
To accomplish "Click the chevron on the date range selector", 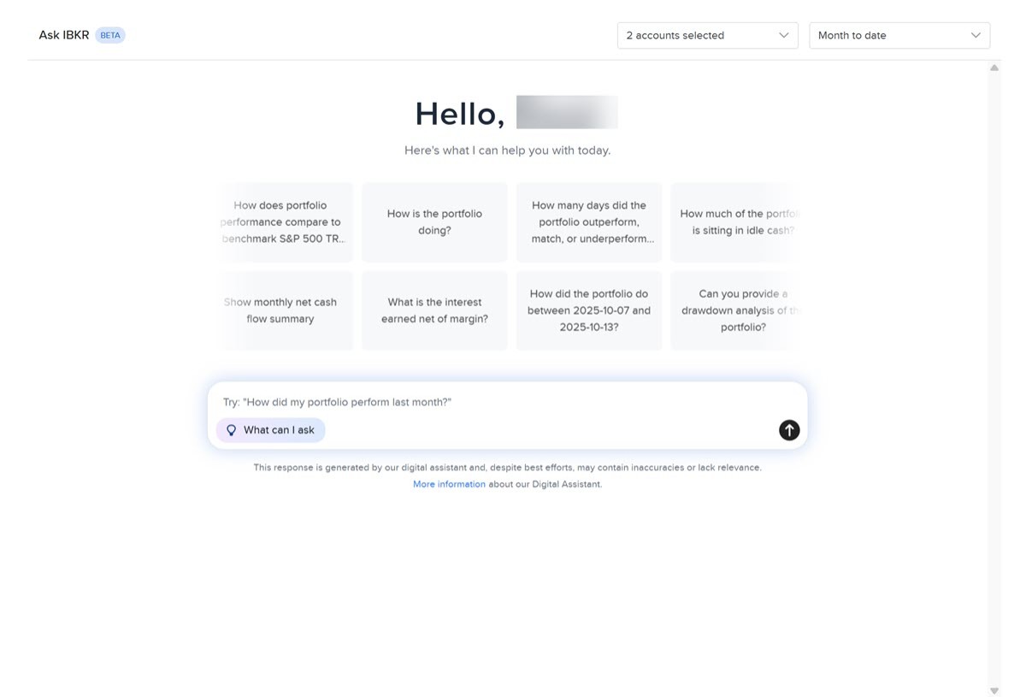I will coord(976,35).
